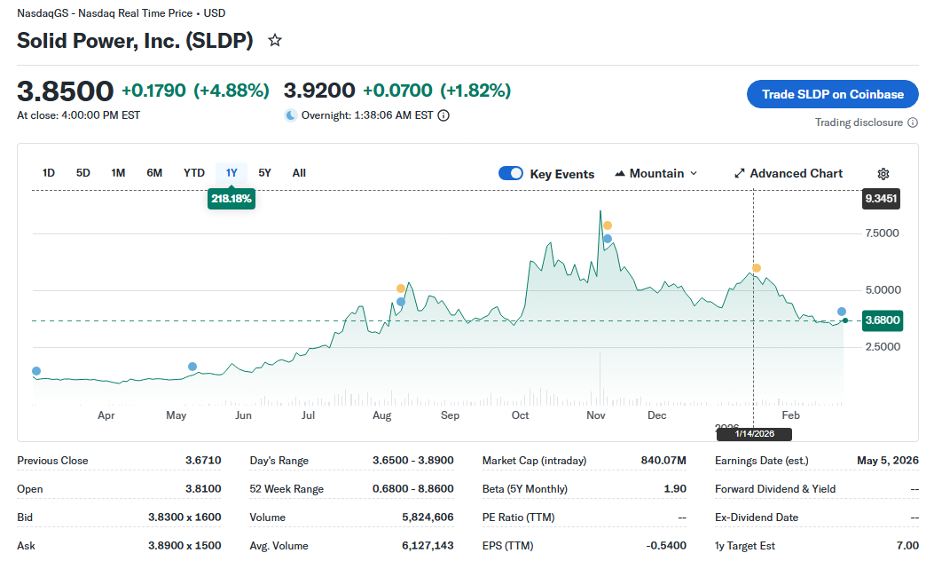Add SLDP to watchlist with star icon

click(x=275, y=41)
